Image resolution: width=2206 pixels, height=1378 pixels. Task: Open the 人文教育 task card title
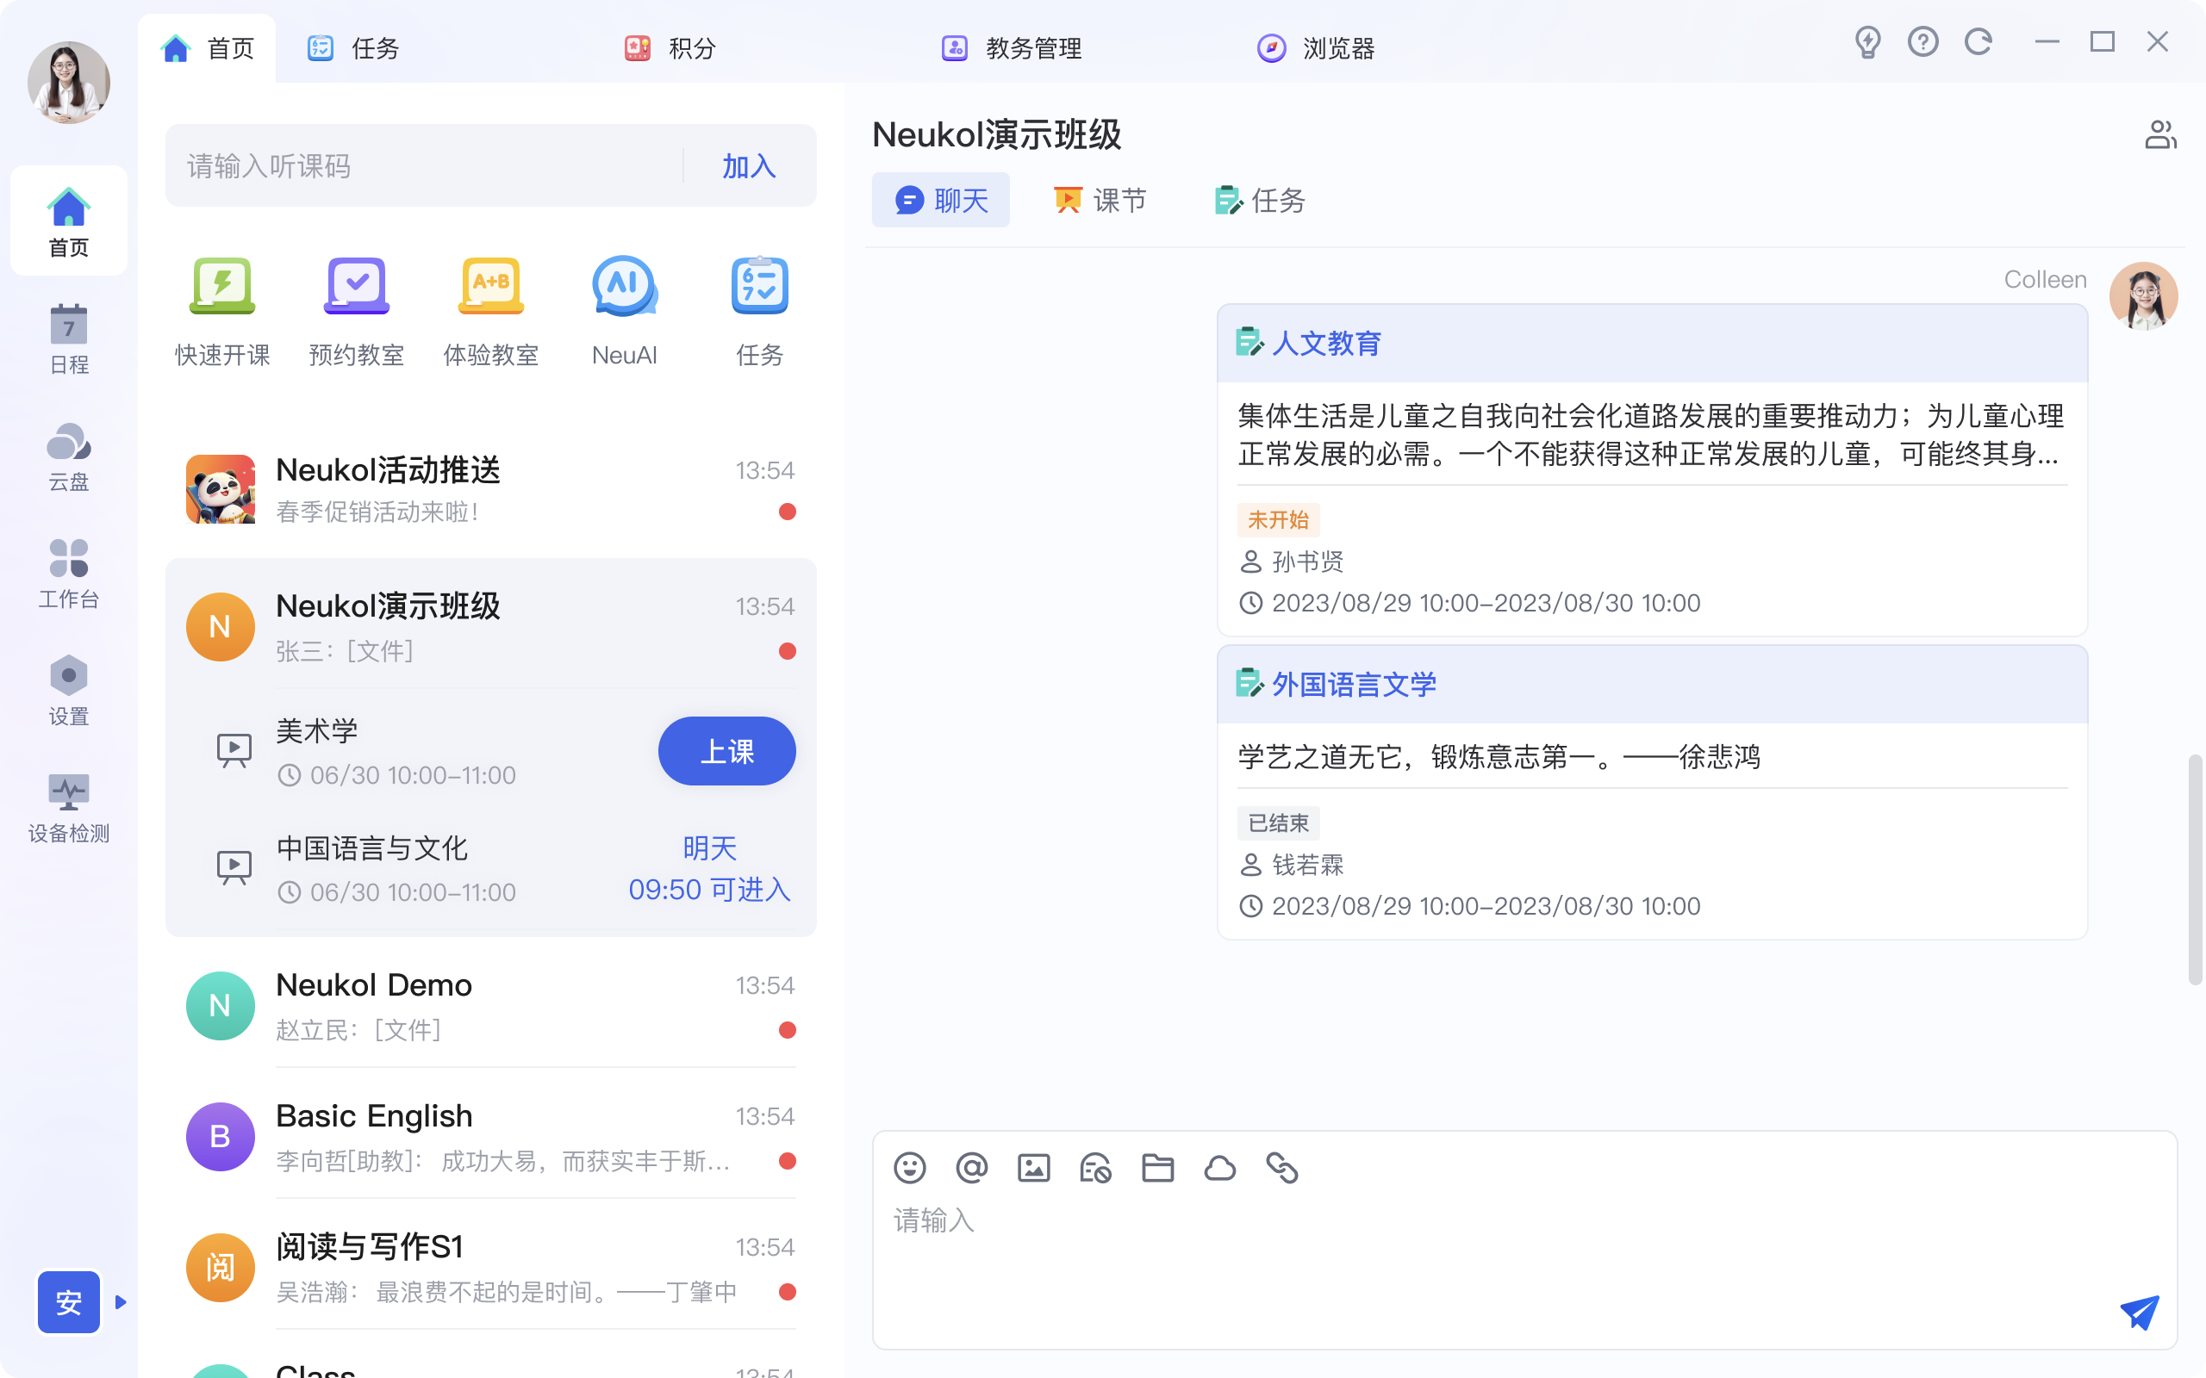pyautogui.click(x=1326, y=344)
